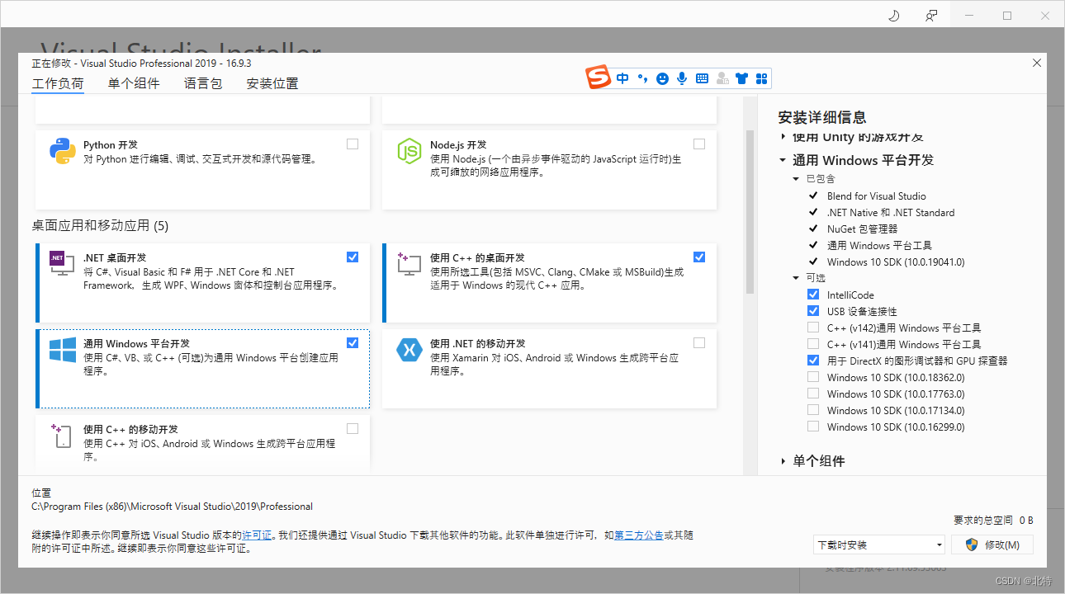Click the NuGet 包管理器 included entry
1065x594 pixels.
[862, 229]
